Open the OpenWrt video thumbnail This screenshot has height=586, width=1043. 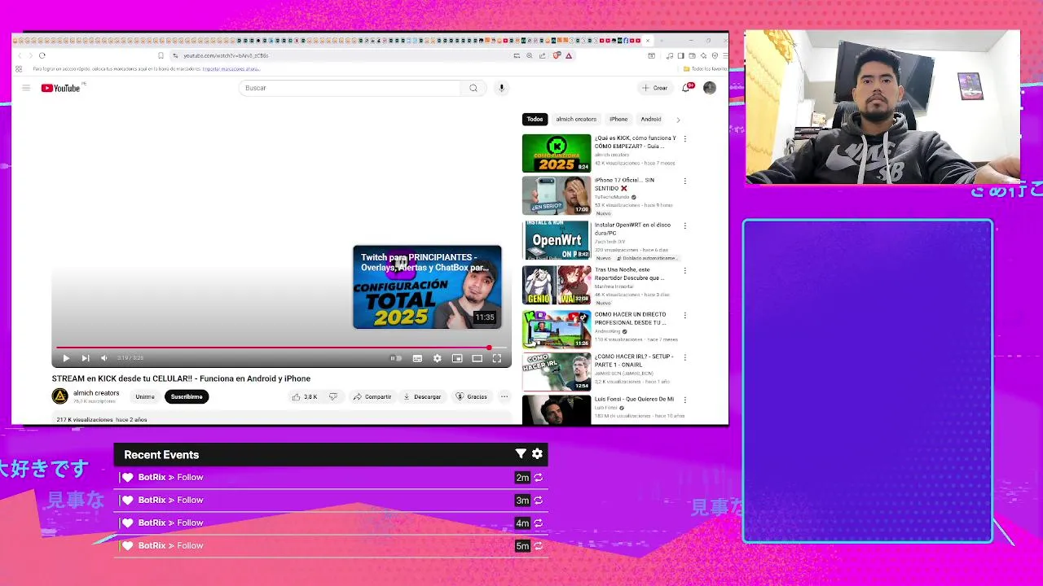click(557, 240)
